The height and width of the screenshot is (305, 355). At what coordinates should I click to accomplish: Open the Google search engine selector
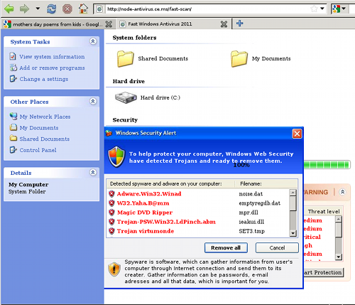339,9
